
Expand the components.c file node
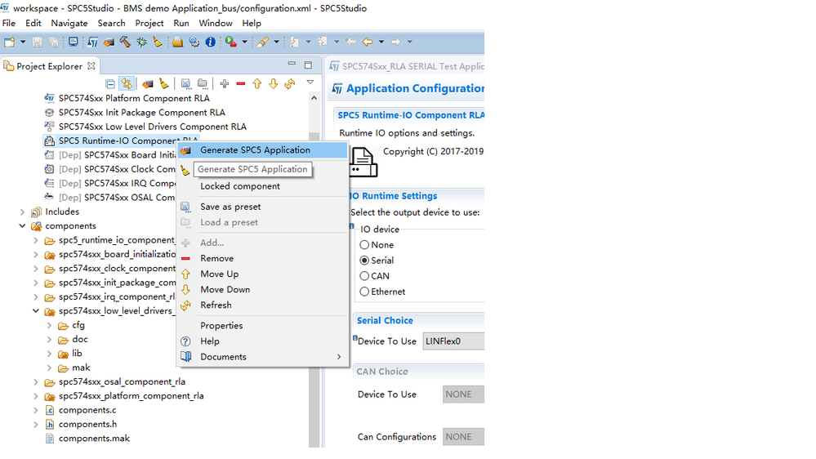(35, 410)
